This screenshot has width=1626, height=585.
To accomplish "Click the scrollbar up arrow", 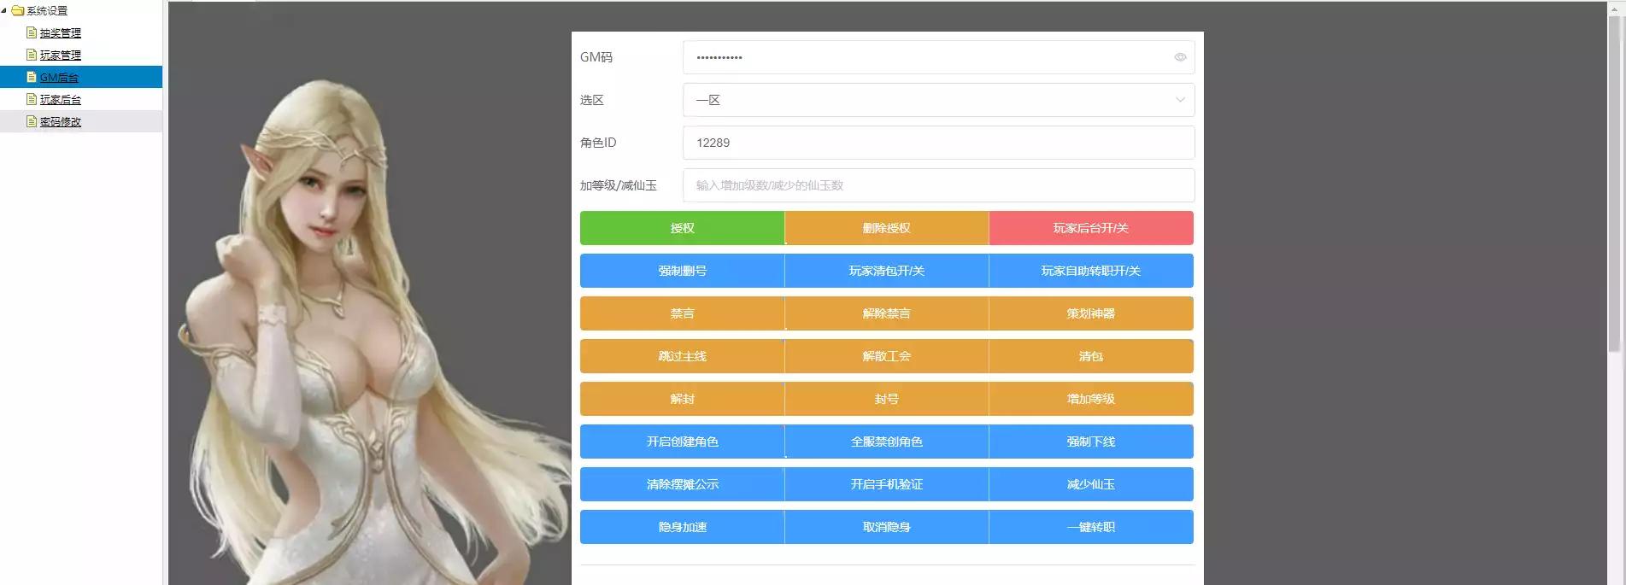I will (1614, 8).
